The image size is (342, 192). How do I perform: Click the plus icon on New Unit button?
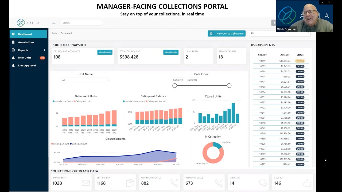coord(211,34)
